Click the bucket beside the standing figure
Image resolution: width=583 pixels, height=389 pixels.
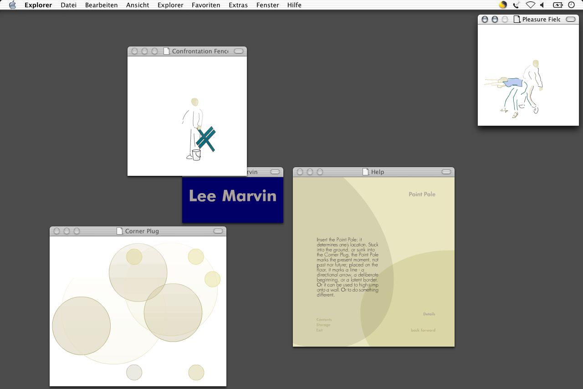196,155
